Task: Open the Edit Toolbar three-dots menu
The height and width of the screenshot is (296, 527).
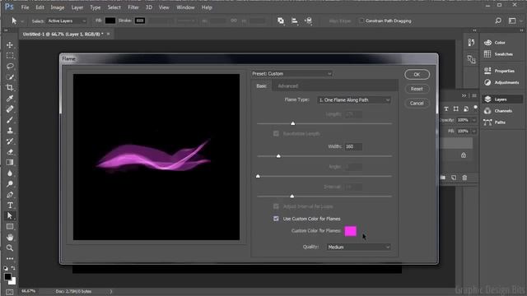Action: 10,258
